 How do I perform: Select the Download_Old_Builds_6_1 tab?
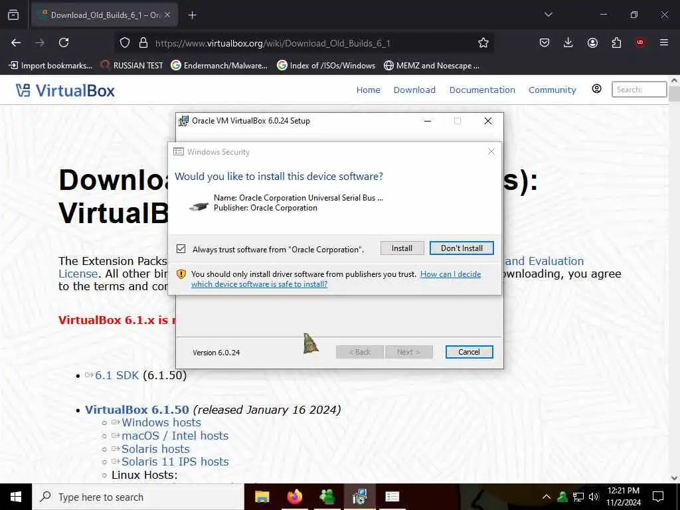point(104,15)
